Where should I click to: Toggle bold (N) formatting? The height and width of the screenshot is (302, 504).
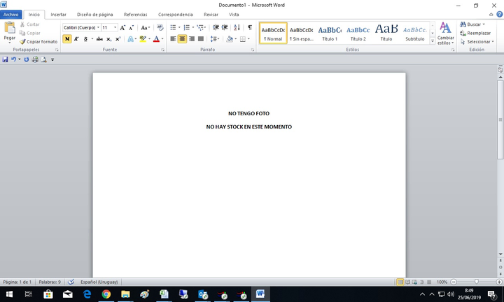pos(67,39)
